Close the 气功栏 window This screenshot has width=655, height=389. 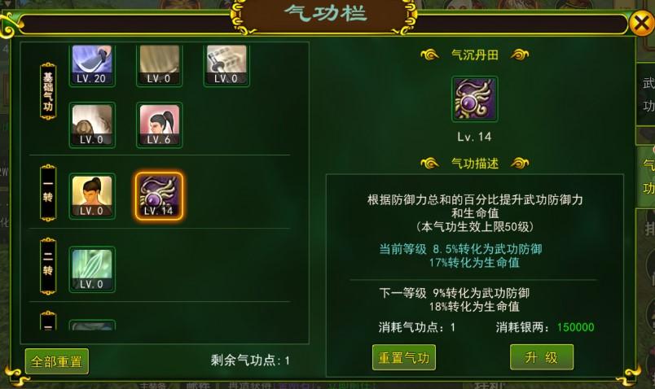coord(642,23)
